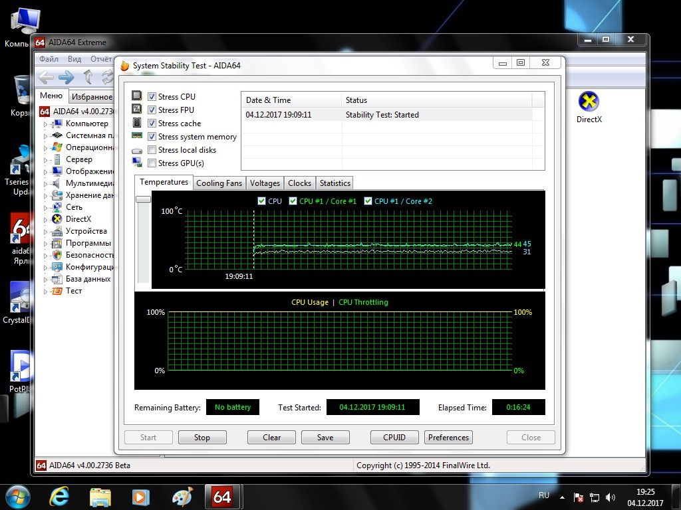681x510 pixels.
Task: Stop the stability test
Action: (202, 437)
